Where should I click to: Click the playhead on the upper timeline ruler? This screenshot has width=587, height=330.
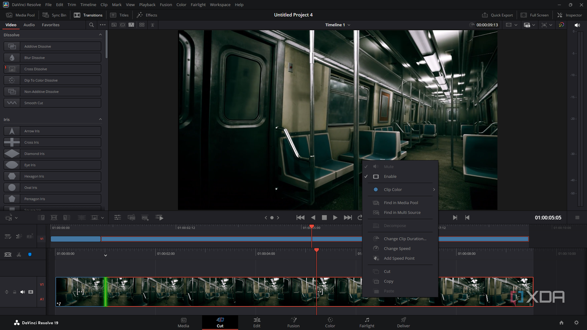[x=312, y=227]
